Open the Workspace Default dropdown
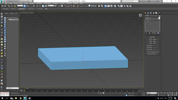Viewport: 178px width, 100px height. coord(26,1)
